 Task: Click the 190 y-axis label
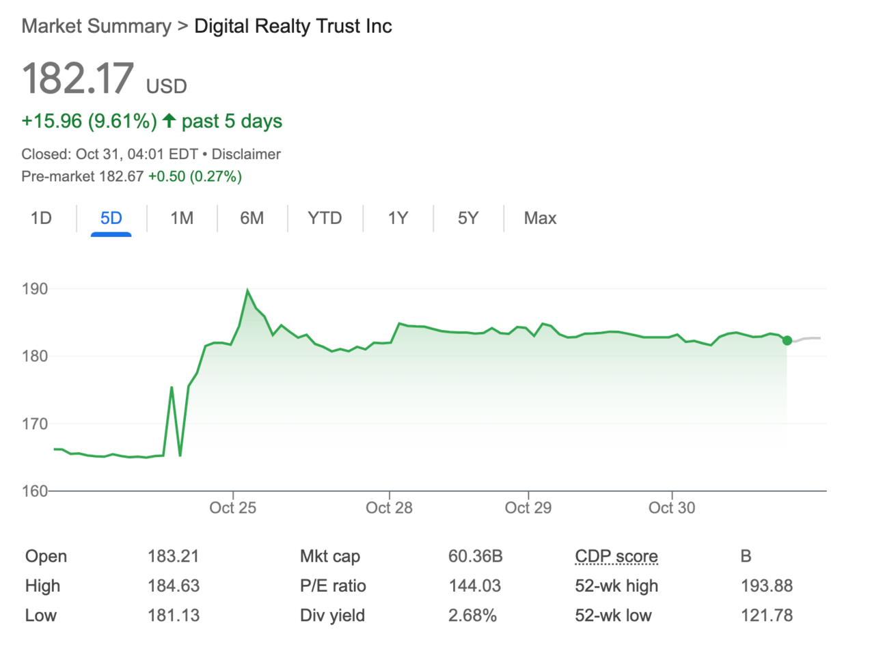click(x=34, y=289)
